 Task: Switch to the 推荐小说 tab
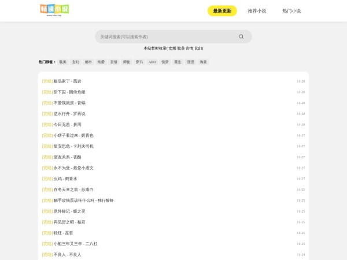257,11
